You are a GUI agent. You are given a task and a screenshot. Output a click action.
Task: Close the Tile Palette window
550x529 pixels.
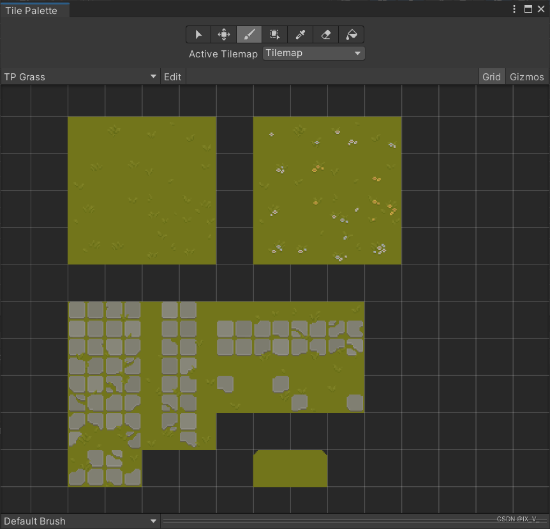pyautogui.click(x=541, y=9)
